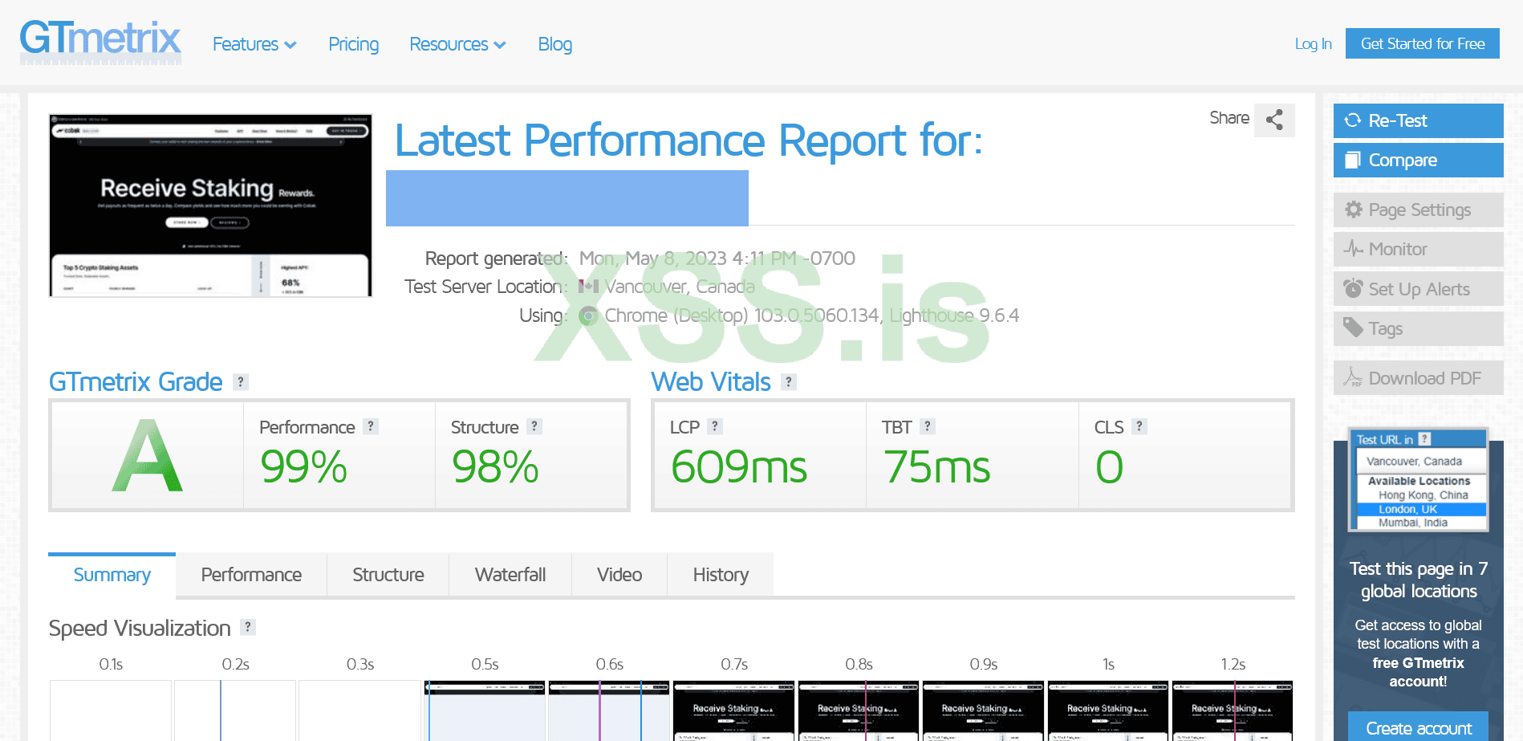Click the tested page screenshot thumbnail
This screenshot has width=1523, height=741.
(x=210, y=205)
